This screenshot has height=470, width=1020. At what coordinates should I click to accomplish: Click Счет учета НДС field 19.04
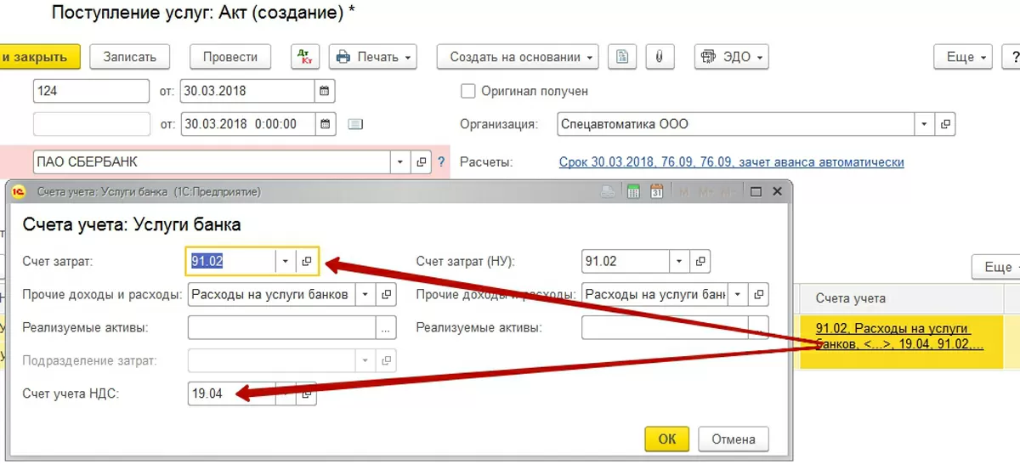(232, 394)
